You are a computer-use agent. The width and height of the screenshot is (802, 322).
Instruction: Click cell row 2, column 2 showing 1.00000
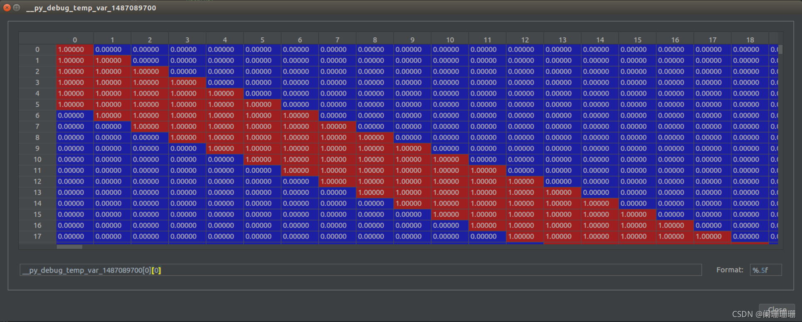point(150,71)
